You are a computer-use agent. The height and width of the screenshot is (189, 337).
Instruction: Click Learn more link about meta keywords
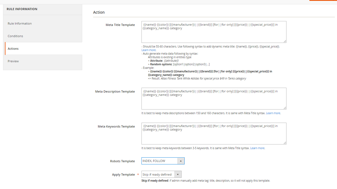257,148
